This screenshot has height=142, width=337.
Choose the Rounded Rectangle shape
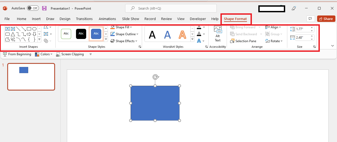(8, 34)
